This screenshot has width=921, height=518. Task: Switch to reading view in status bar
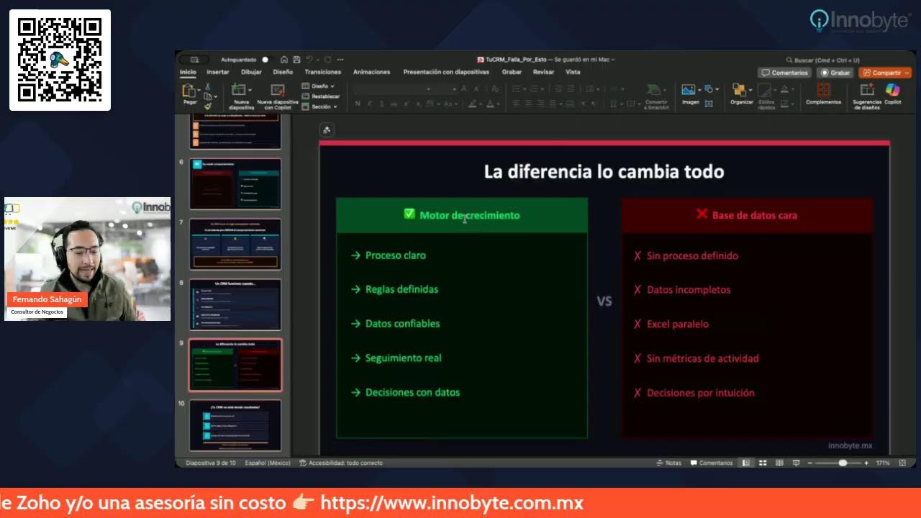coord(779,463)
